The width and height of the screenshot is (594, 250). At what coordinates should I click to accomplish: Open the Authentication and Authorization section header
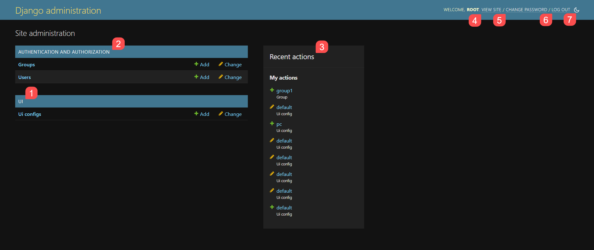click(x=64, y=52)
